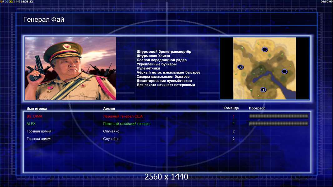Image resolution: width=333 pixels, height=187 pixels.
Task: Click 'Армия' column header
Action: (109, 108)
